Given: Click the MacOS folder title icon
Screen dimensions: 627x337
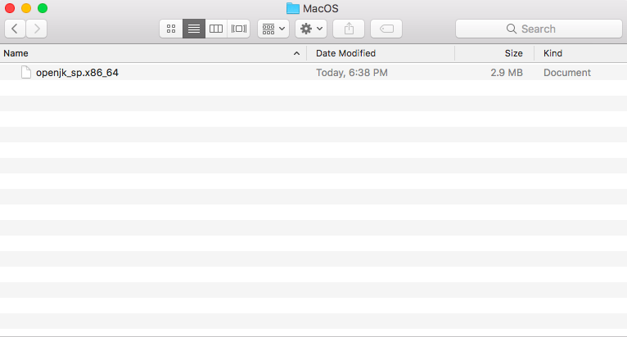Looking at the screenshot, I should [293, 8].
